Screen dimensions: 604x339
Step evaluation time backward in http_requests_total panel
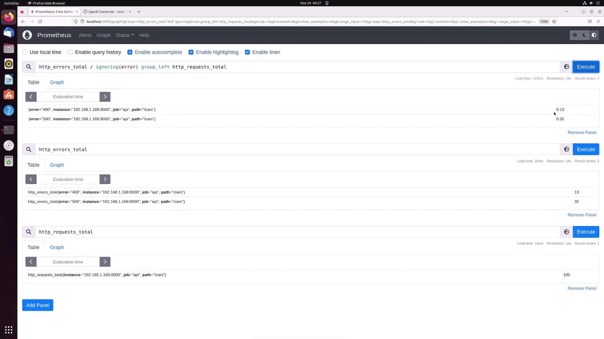click(x=31, y=262)
